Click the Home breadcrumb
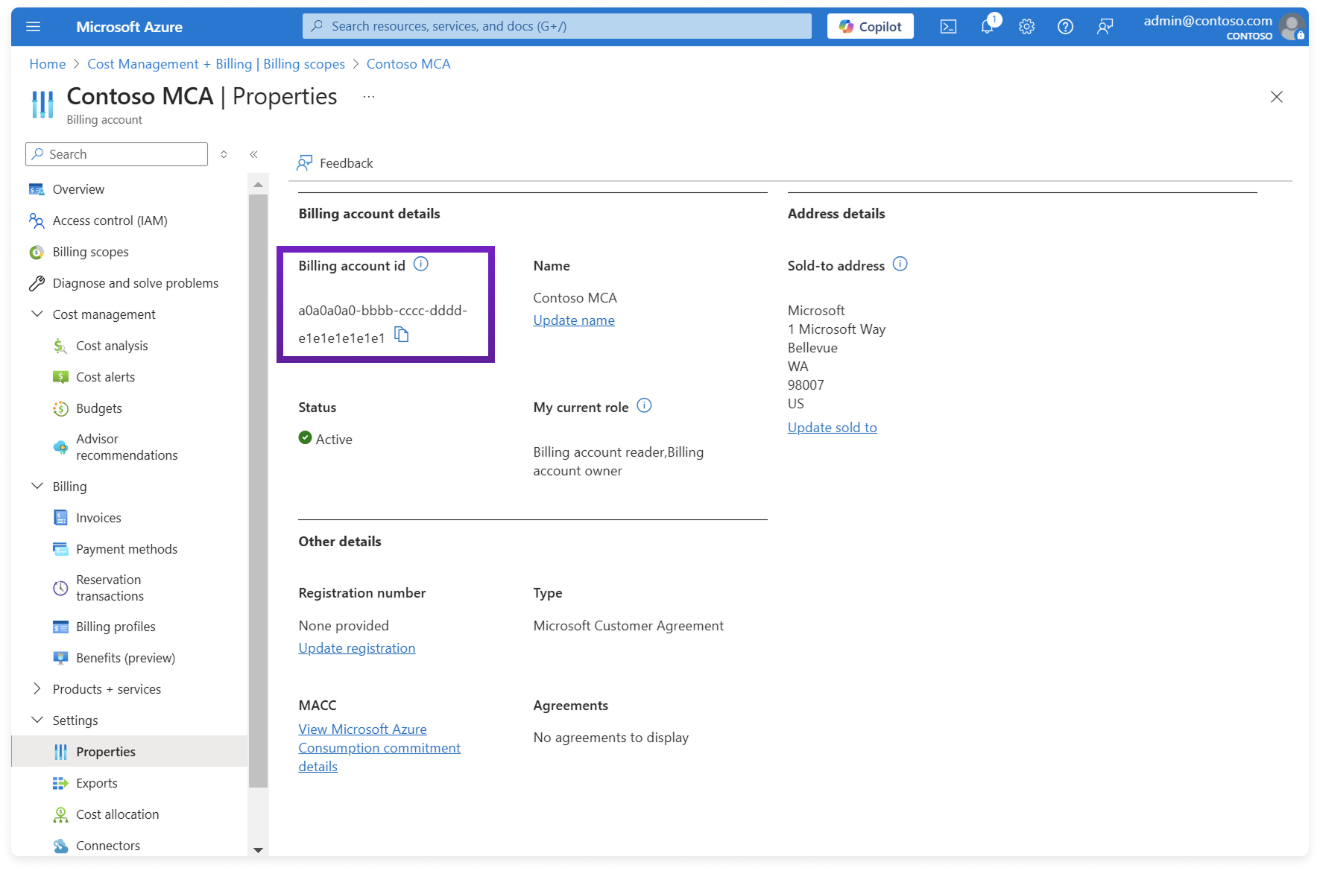This screenshot has height=871, width=1320. [x=48, y=64]
